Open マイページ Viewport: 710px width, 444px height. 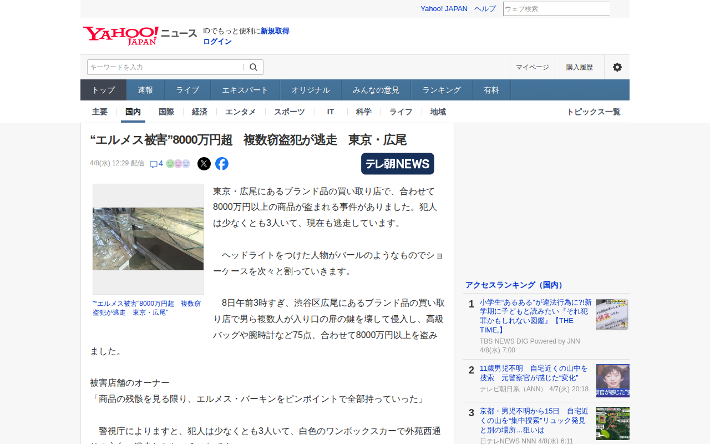[532, 67]
